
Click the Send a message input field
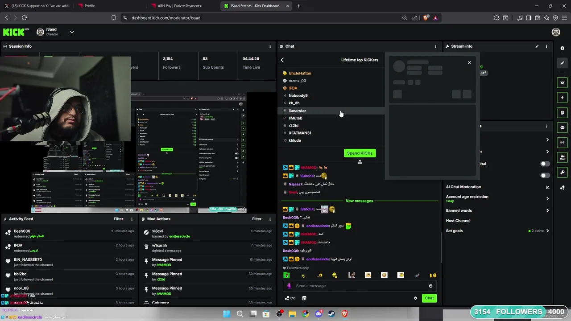(x=360, y=286)
